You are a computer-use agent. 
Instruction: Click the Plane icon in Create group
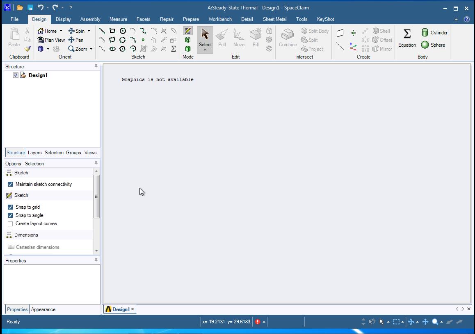[x=340, y=33]
